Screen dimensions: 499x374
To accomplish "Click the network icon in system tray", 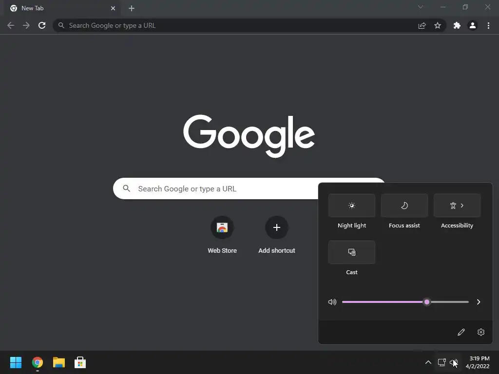I will (441, 362).
